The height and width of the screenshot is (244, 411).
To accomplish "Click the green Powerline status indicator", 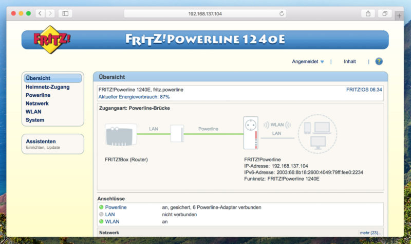I will click(x=101, y=207).
